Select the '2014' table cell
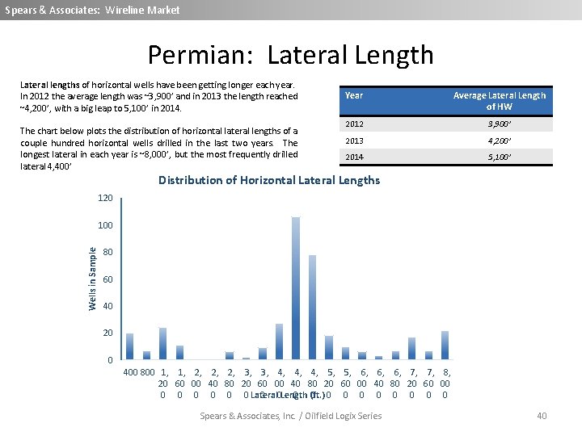Image resolution: width=582 pixels, height=436 pixels. point(355,157)
